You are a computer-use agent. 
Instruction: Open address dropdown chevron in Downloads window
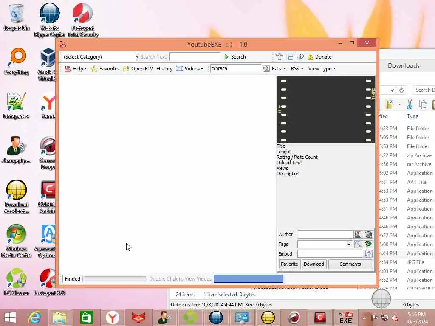click(x=392, y=90)
